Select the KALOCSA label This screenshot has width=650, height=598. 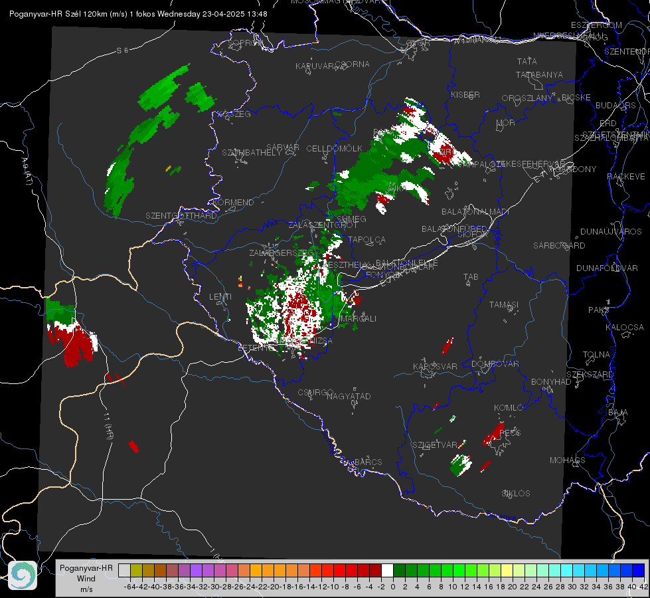624,328
